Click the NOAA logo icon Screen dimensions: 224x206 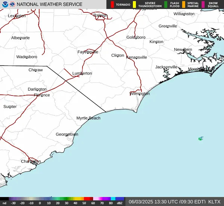(5, 4)
